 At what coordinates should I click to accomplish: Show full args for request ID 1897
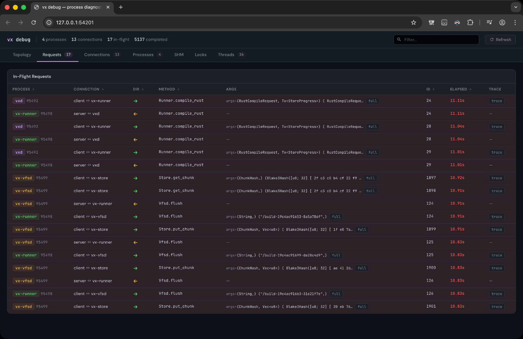point(370,178)
